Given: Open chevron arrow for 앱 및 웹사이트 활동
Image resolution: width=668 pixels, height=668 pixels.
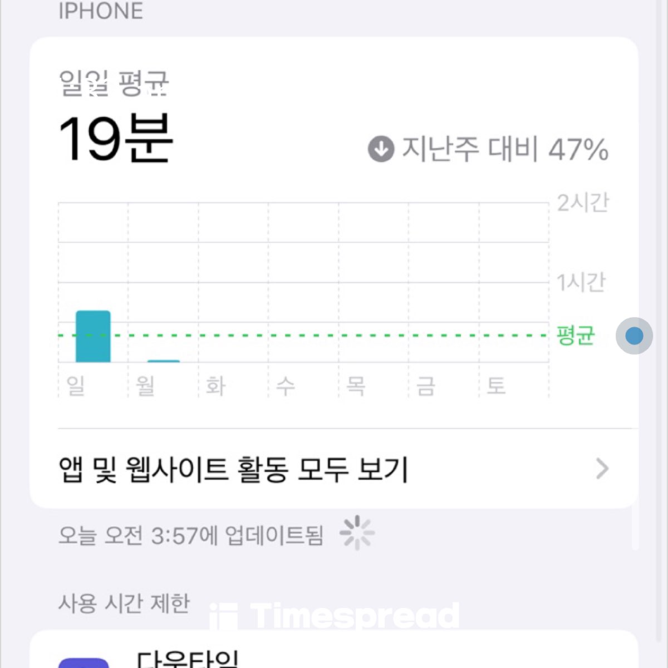Looking at the screenshot, I should point(602,469).
